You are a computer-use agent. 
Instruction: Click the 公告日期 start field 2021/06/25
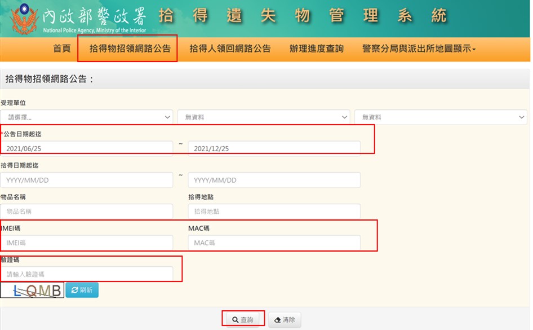point(87,148)
